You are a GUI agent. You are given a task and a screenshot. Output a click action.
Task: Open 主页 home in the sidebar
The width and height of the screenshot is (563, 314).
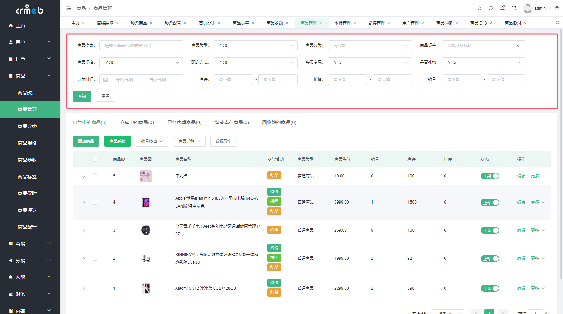pos(30,26)
